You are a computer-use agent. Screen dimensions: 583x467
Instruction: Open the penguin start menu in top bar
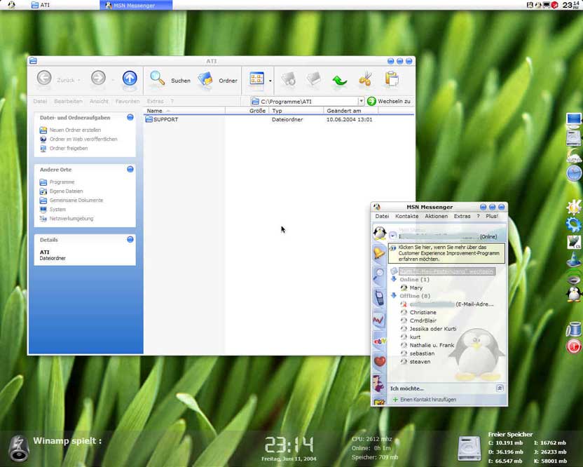click(11, 5)
